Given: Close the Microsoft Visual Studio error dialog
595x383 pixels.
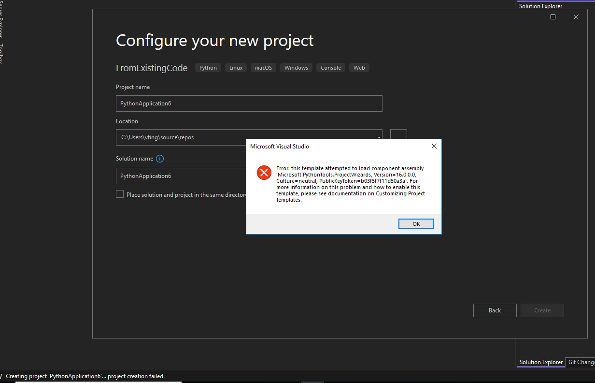Looking at the screenshot, I should click(x=434, y=146).
